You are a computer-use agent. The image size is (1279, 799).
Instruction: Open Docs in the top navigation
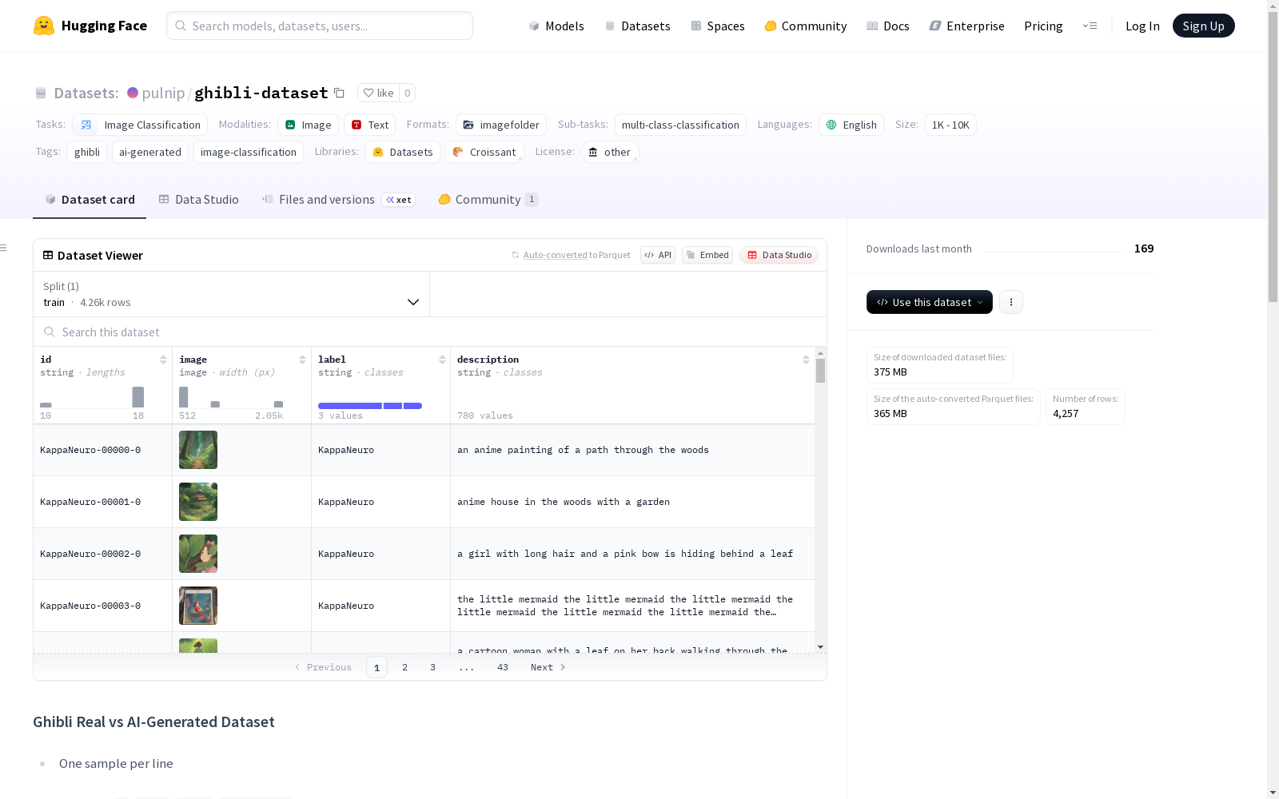[888, 26]
